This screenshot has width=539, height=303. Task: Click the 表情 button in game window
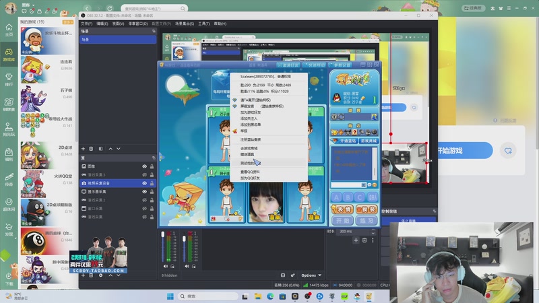pos(342,209)
